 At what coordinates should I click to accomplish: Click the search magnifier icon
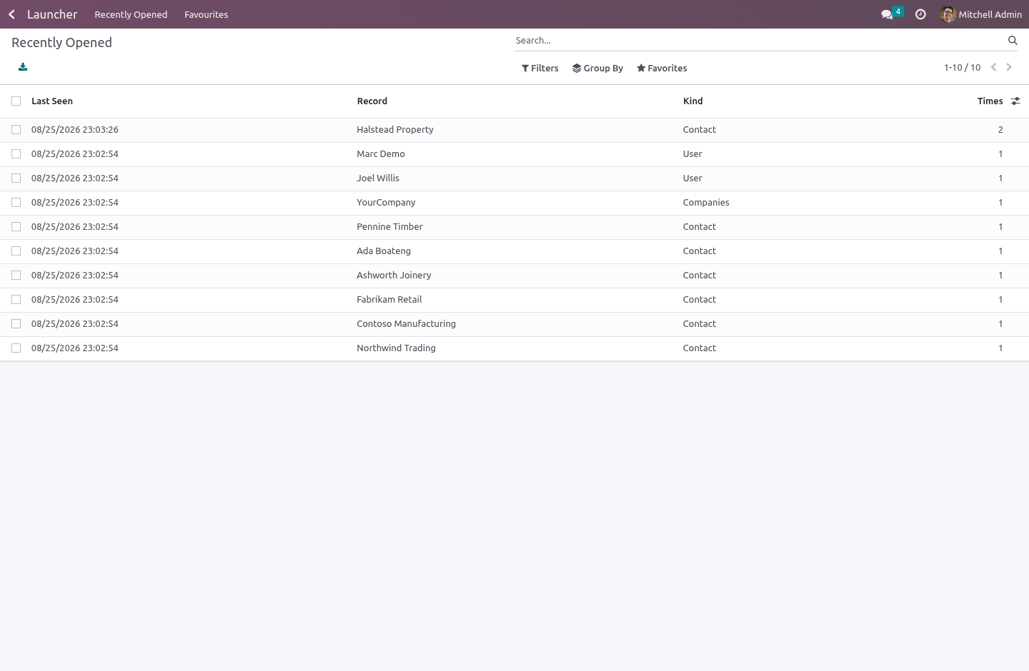click(x=1013, y=41)
